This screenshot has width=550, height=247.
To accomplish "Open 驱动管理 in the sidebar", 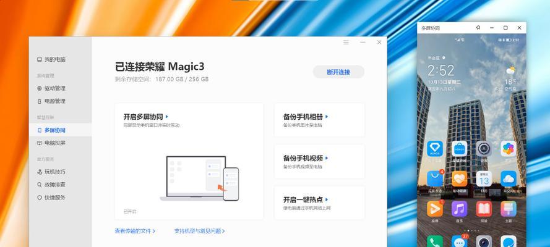I will click(51, 88).
